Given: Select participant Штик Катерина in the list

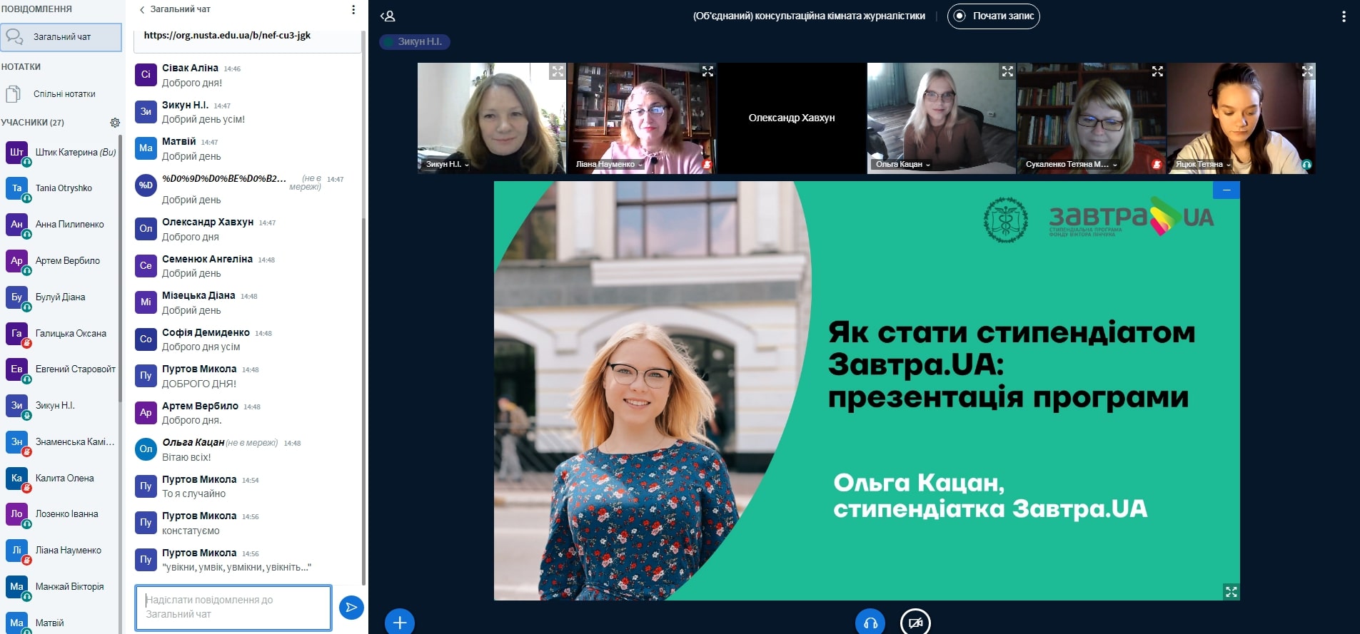Looking at the screenshot, I should click(x=61, y=152).
